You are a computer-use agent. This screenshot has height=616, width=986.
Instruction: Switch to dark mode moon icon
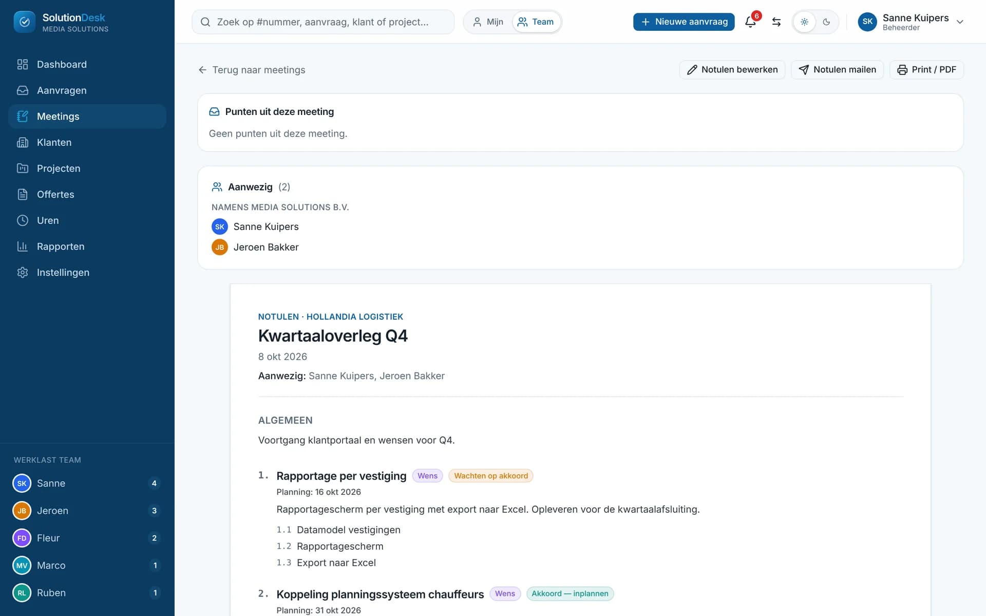826,22
